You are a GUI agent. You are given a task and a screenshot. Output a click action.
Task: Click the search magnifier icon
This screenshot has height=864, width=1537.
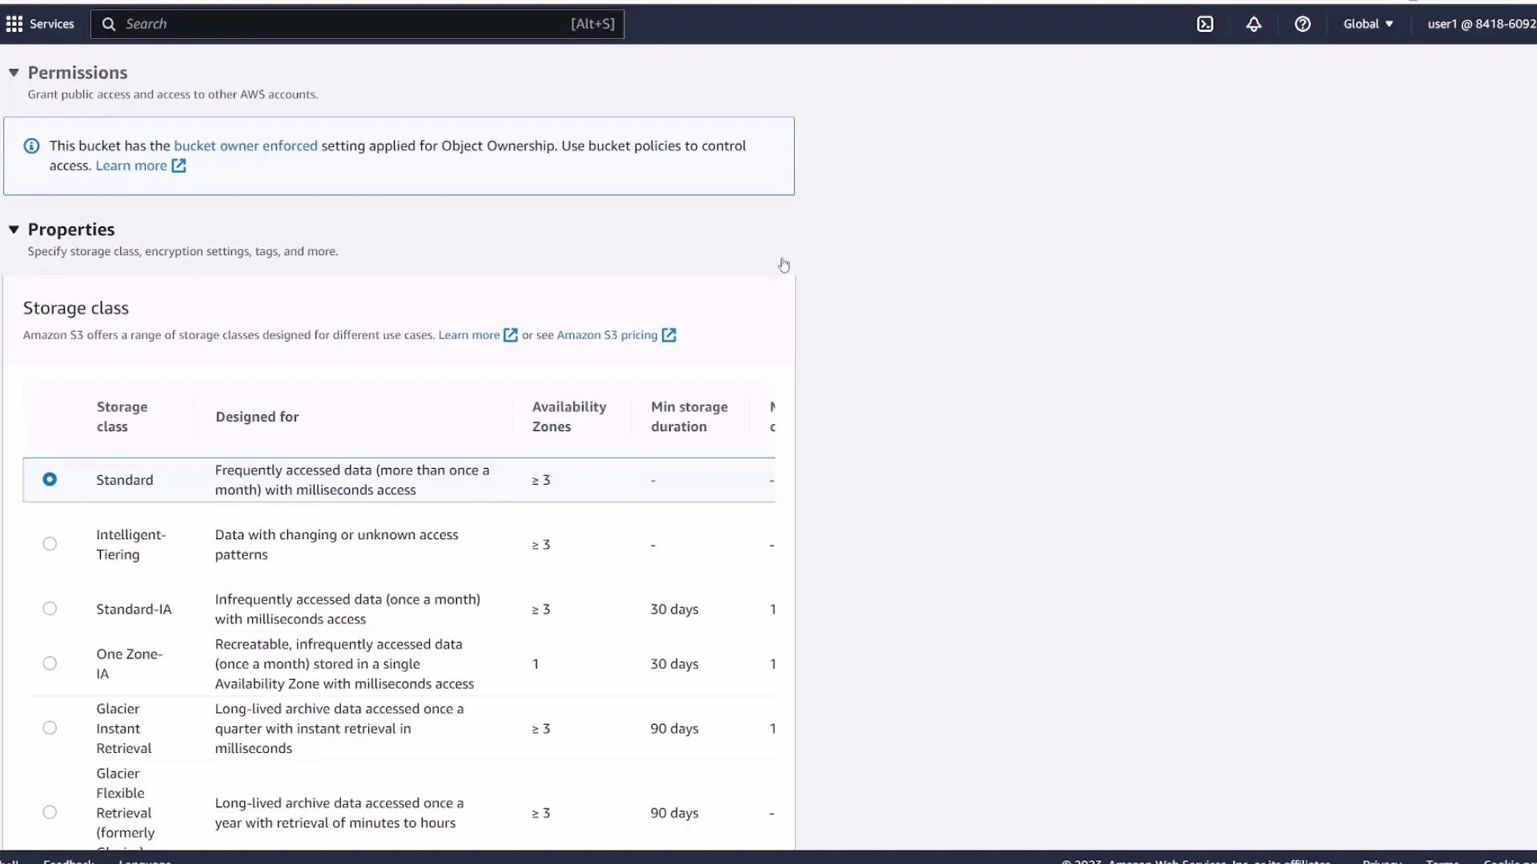point(109,24)
